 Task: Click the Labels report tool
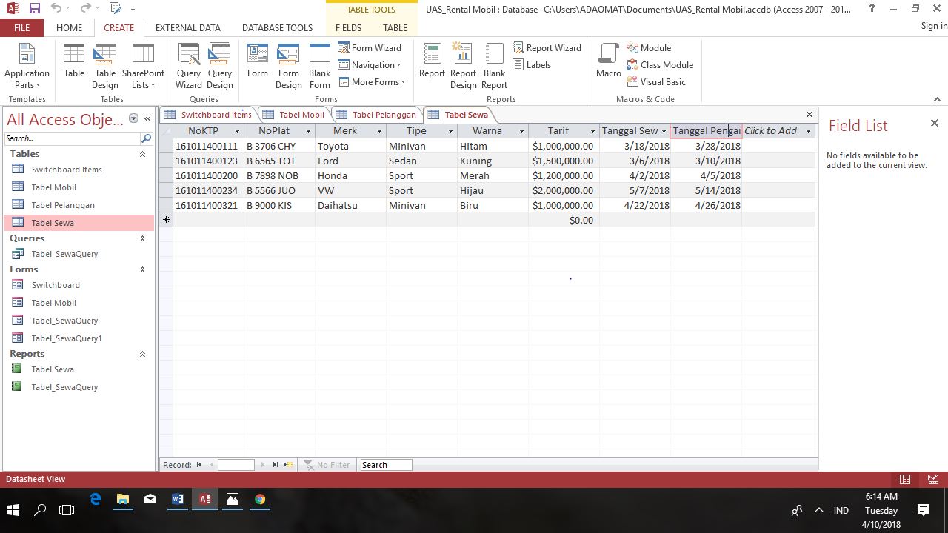(x=533, y=64)
